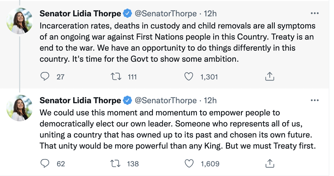Open the second tweet's profile avatar
Screen dimensions: 334x176
click(x=20, y=108)
